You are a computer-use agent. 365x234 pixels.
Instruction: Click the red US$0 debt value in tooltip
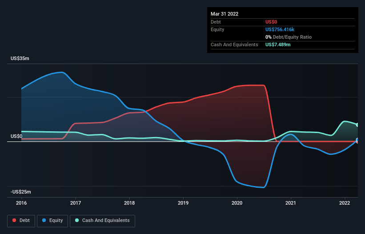point(271,22)
